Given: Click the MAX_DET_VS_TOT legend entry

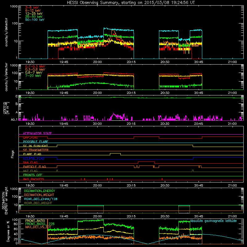Looking at the screenshot, I should click(38, 227).
